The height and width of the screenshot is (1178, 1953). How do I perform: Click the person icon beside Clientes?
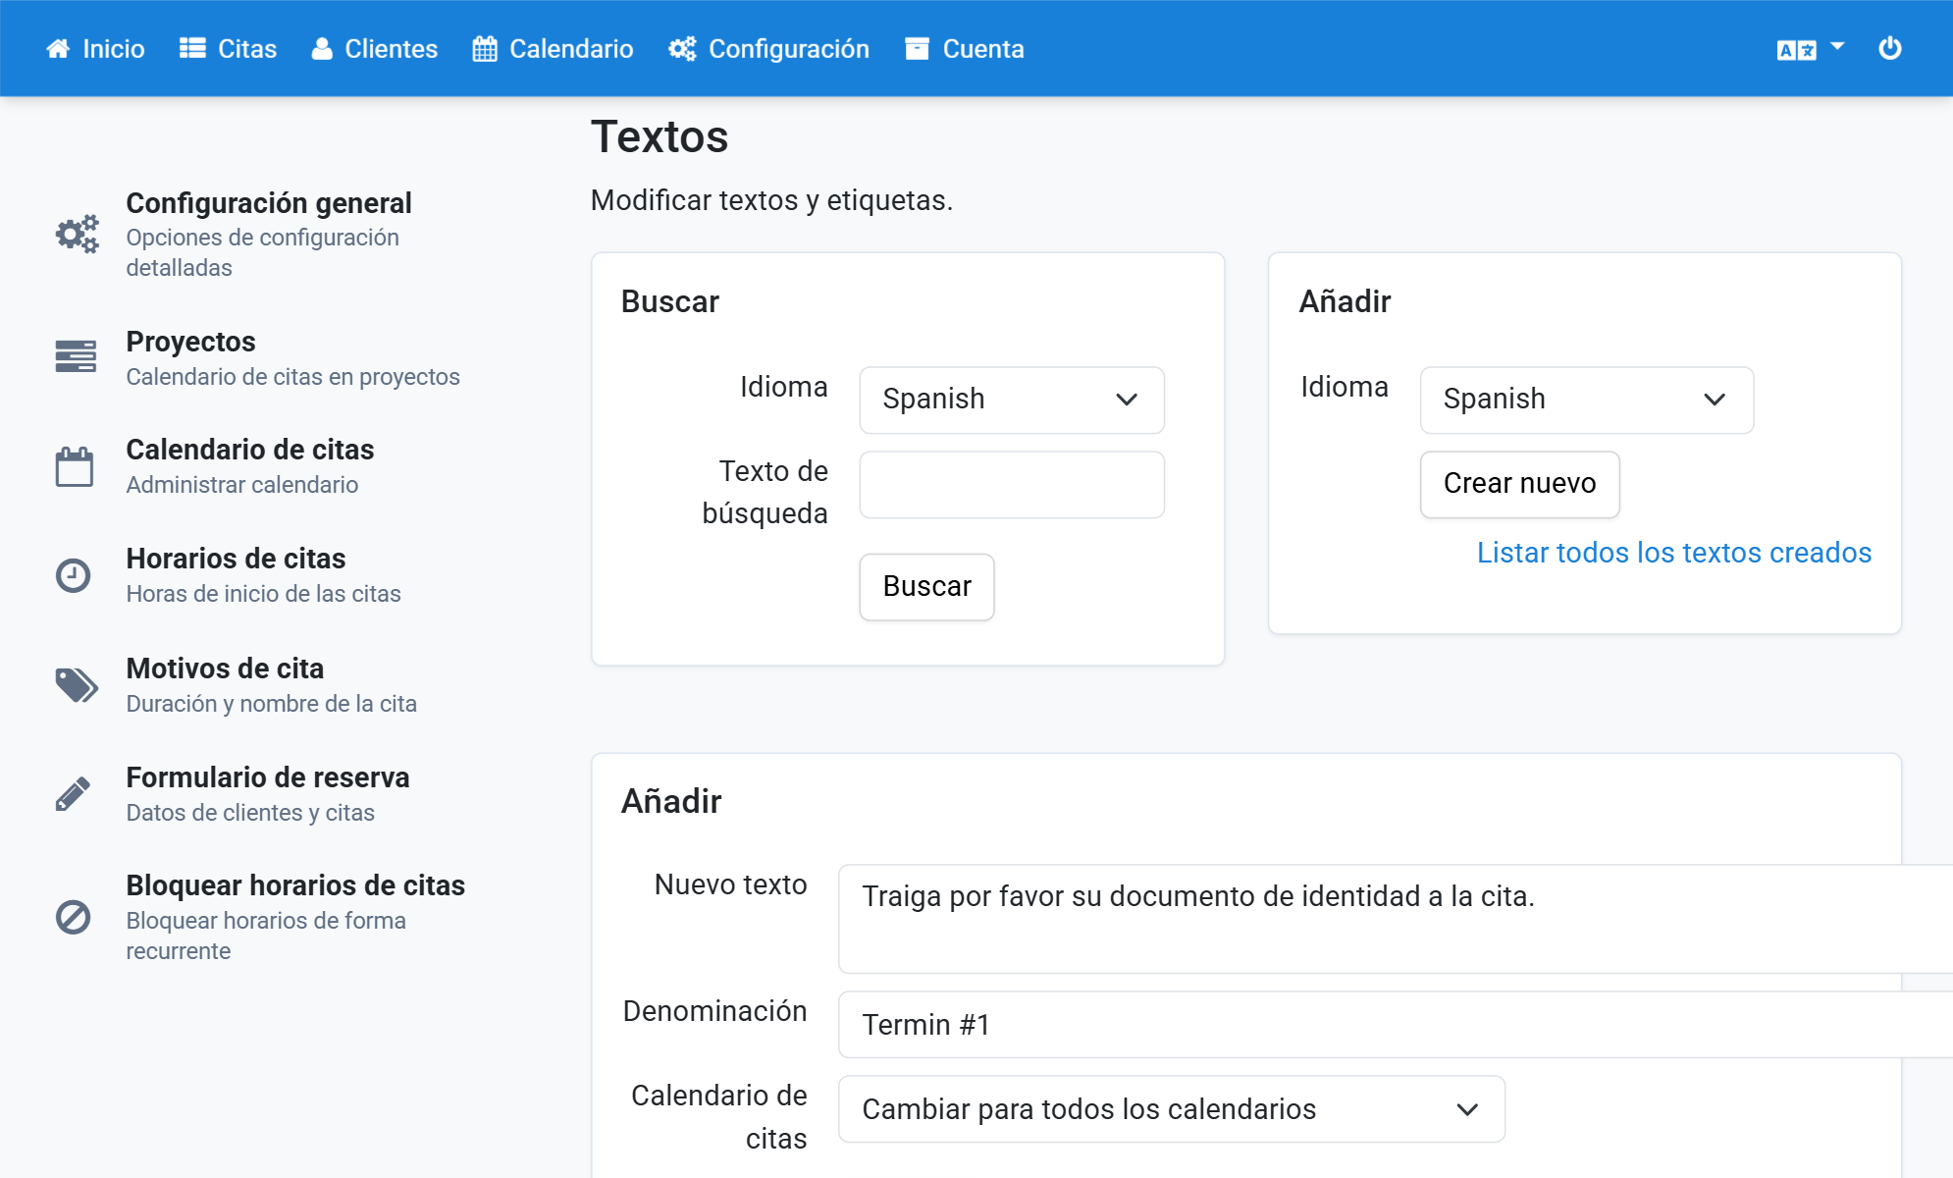click(x=322, y=49)
